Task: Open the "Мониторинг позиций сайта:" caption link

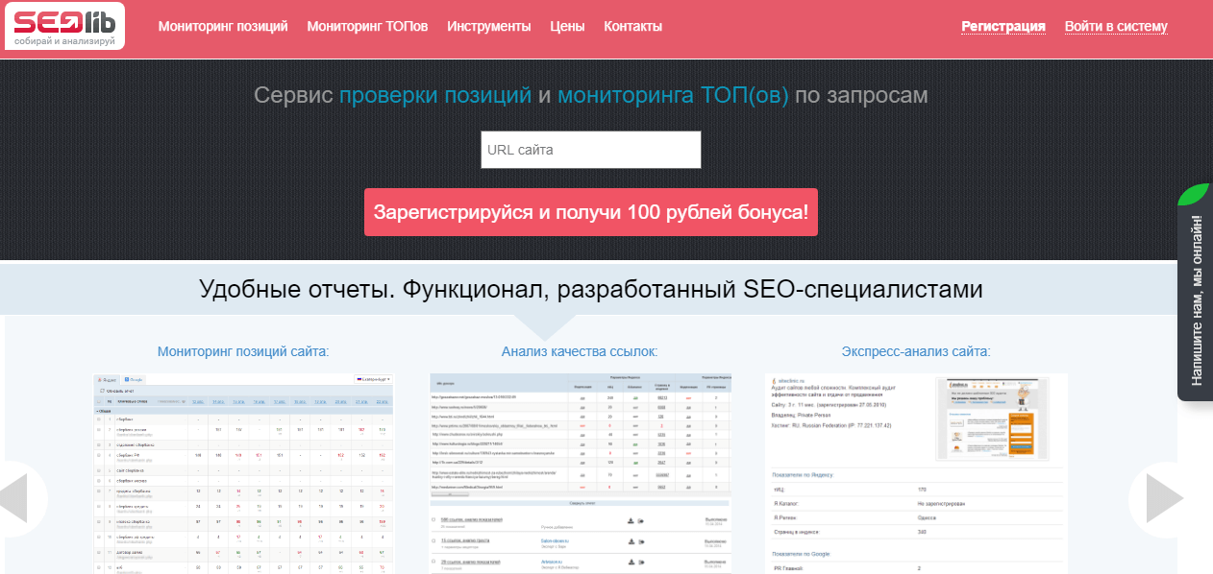Action: tap(243, 351)
